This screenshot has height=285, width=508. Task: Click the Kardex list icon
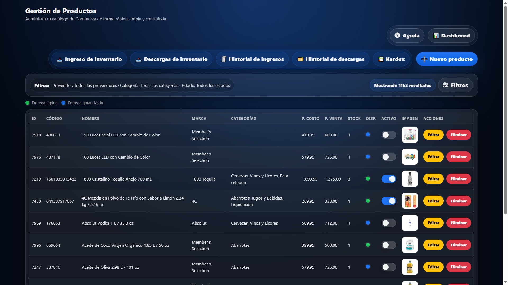point(380,59)
